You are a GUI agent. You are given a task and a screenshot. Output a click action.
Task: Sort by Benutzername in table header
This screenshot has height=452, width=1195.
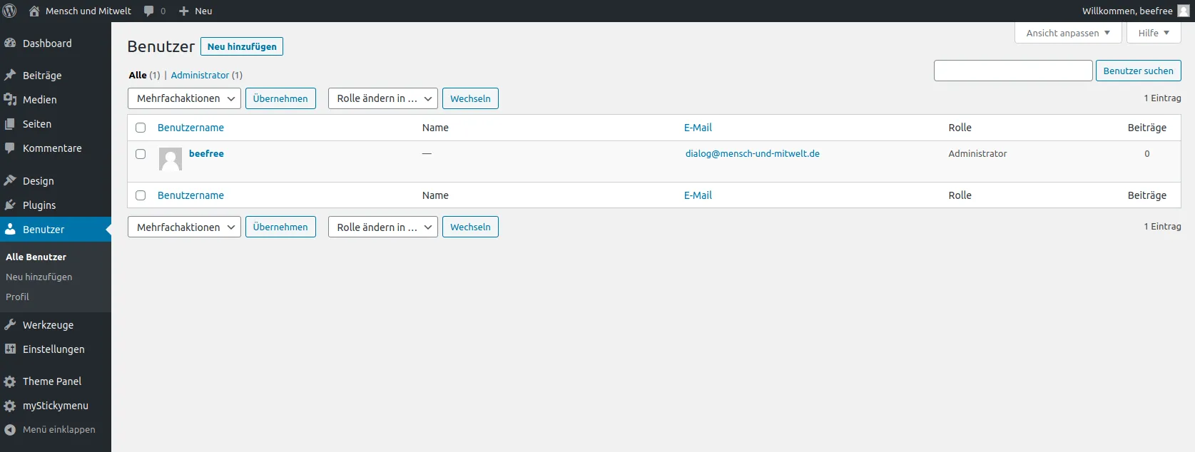190,128
